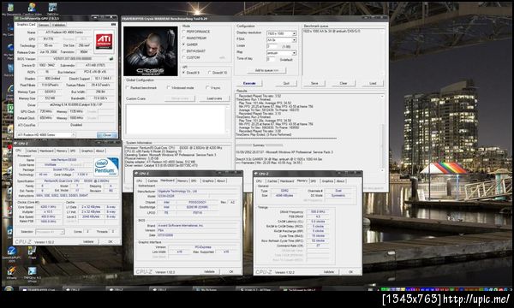Select the MAINSTREAM mode radio button
This screenshot has height=308, width=514.
point(184,38)
